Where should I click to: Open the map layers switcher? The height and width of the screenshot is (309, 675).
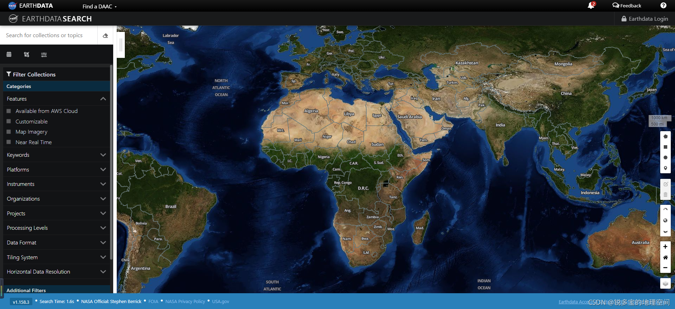click(665, 283)
